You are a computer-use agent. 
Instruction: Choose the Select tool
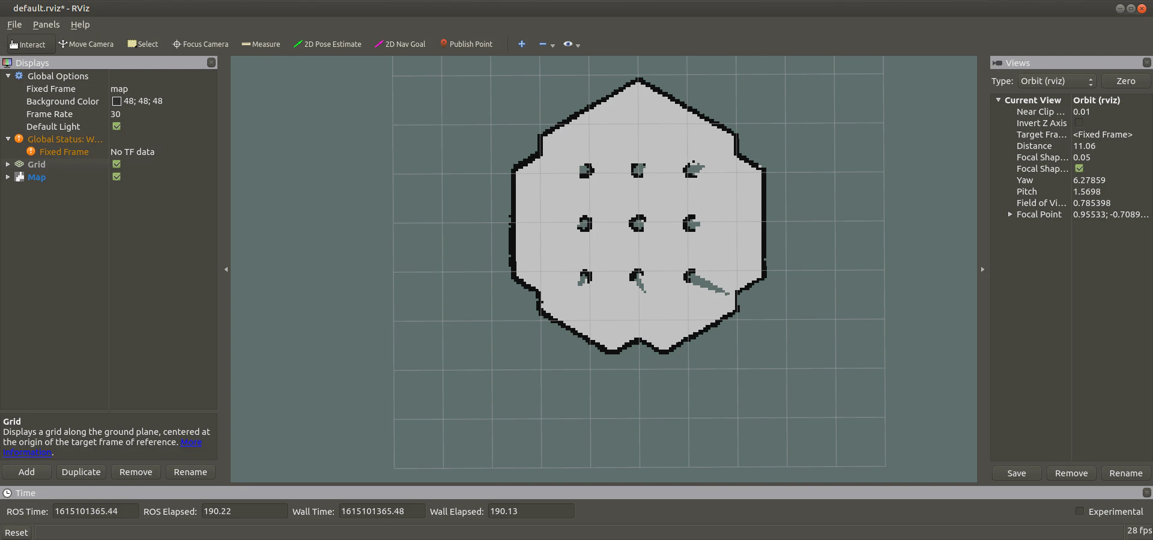coord(143,44)
